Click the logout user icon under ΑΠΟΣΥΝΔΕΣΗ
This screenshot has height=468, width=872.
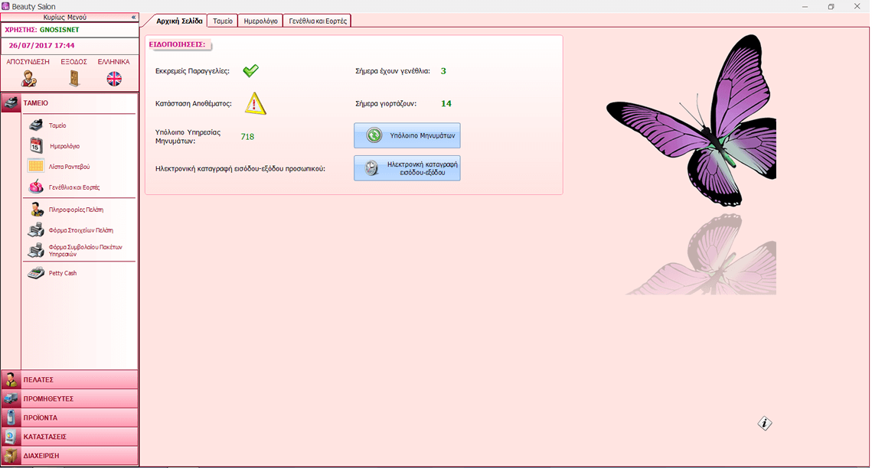pyautogui.click(x=29, y=78)
